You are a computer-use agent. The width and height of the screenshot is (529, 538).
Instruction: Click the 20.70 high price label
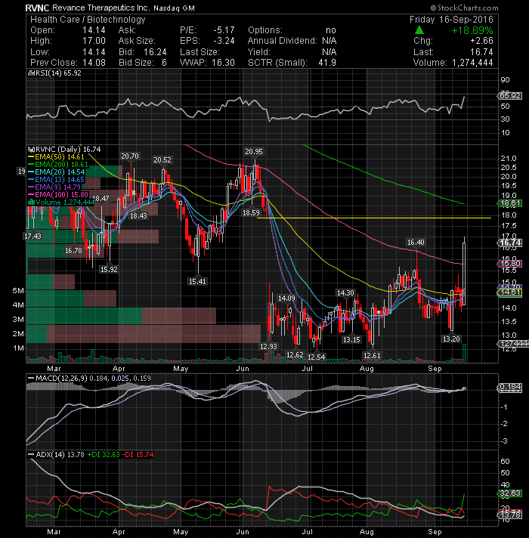click(x=130, y=156)
